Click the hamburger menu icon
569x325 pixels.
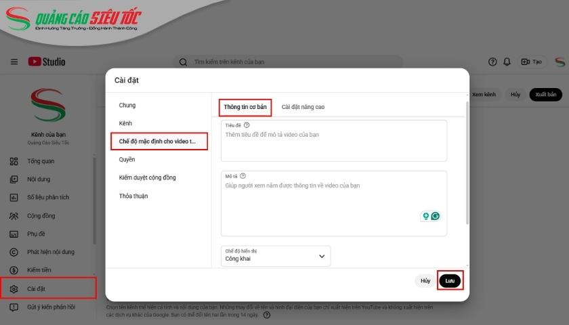[x=14, y=62]
